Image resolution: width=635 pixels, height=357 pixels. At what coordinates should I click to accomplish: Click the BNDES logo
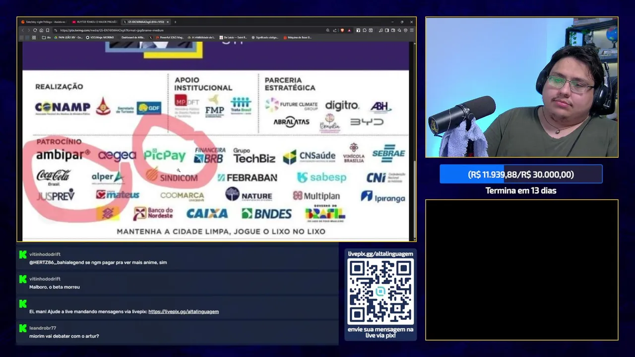click(266, 214)
